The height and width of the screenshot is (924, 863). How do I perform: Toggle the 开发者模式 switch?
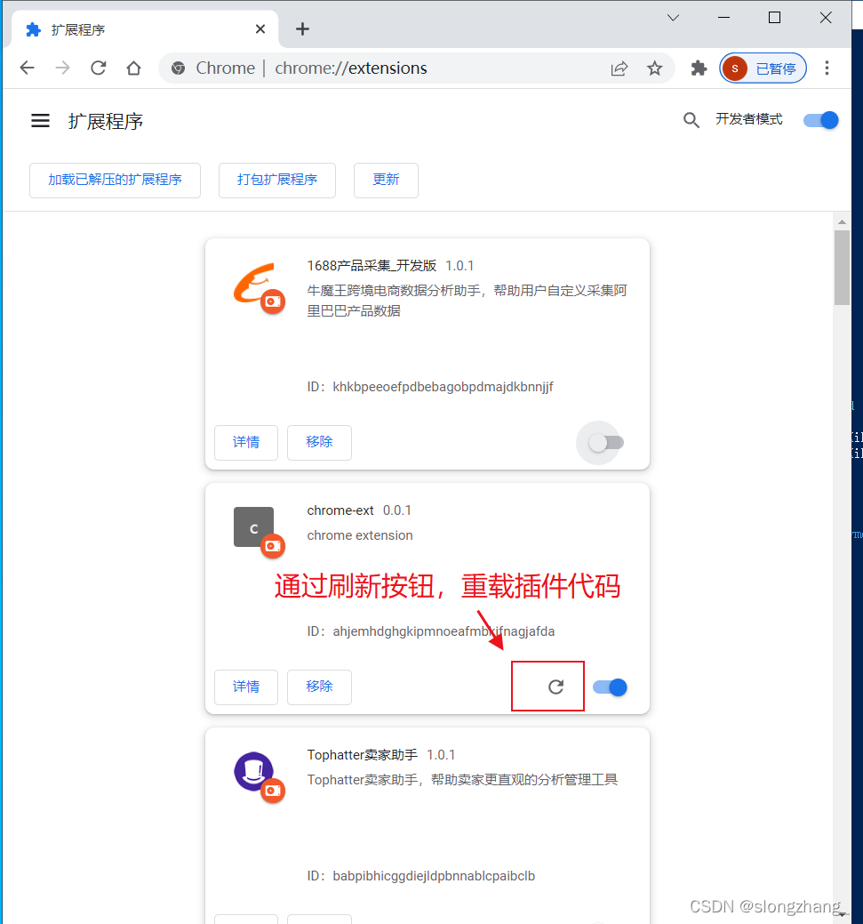pos(819,120)
